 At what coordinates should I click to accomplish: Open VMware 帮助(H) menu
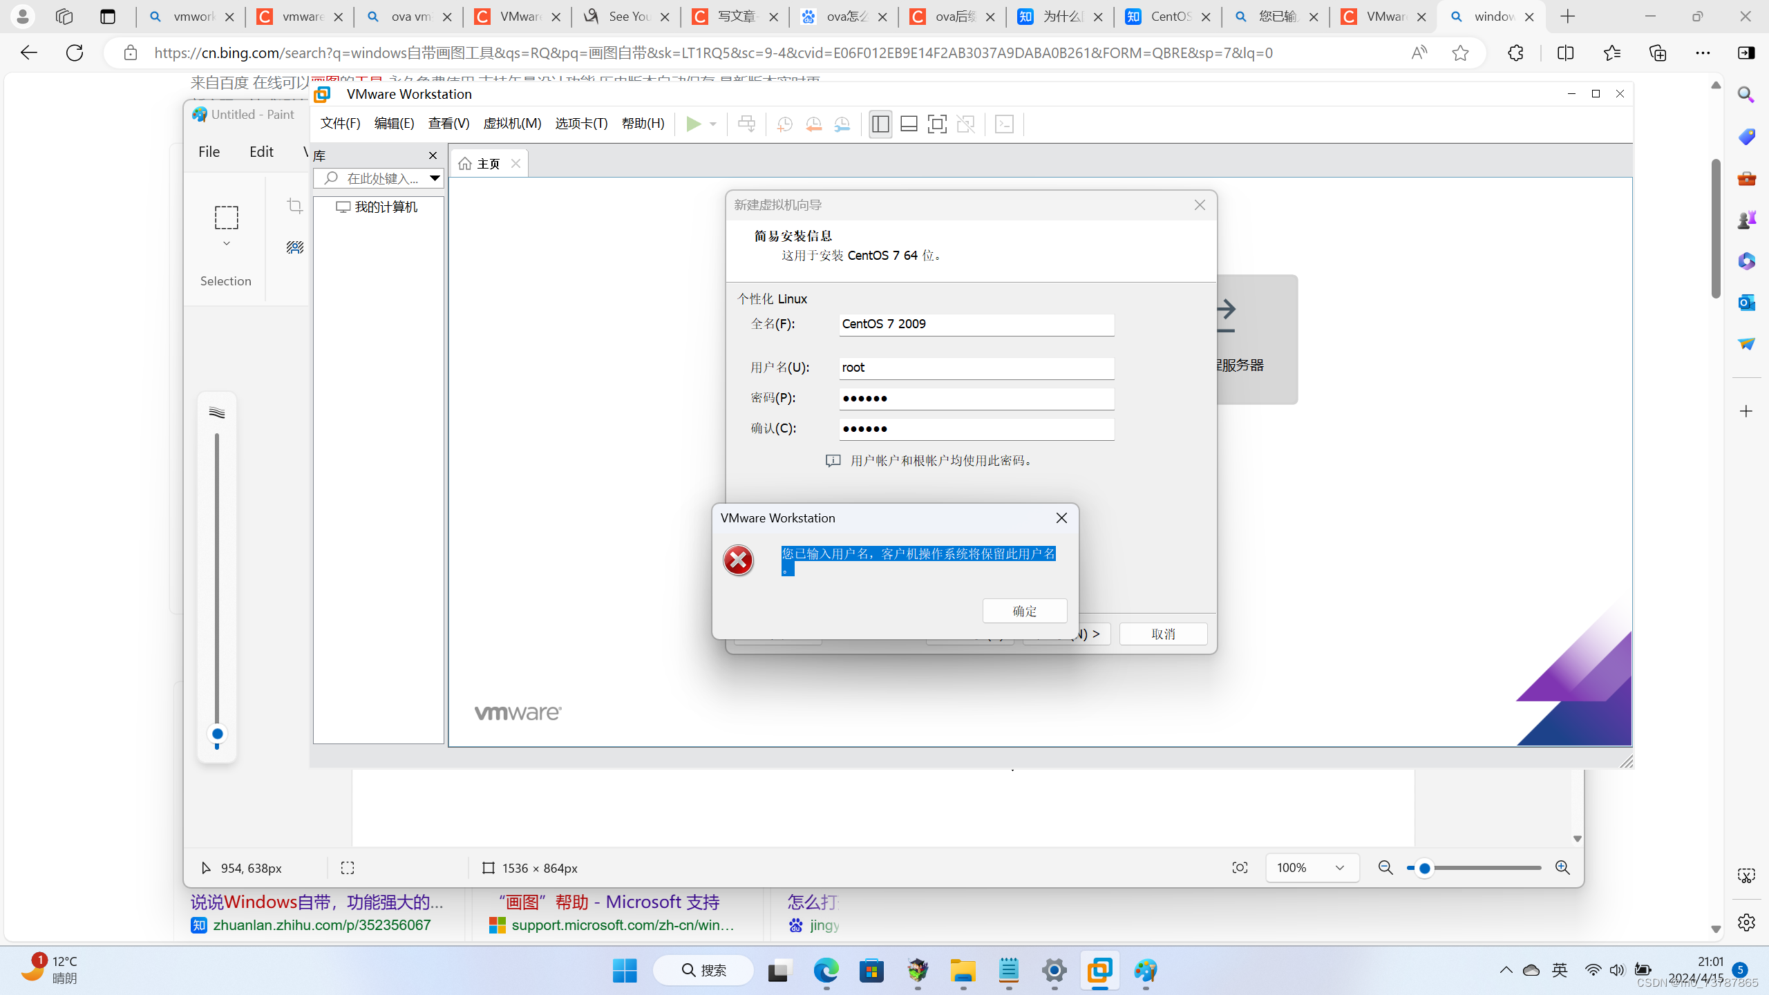643,124
